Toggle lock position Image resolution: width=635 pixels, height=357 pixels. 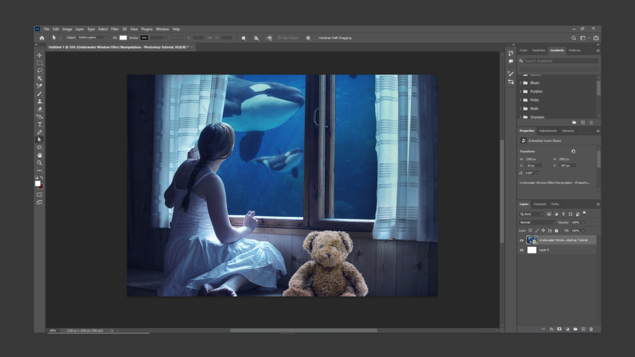(543, 231)
